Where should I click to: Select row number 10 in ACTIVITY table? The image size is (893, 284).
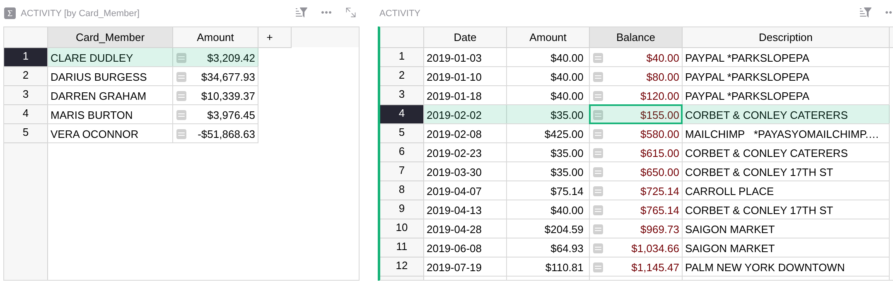[x=402, y=228]
